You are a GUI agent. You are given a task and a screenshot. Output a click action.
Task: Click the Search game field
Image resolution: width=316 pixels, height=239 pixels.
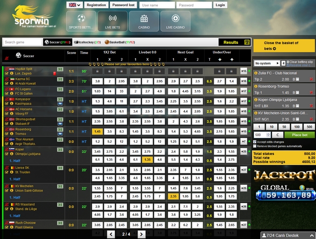22,42
